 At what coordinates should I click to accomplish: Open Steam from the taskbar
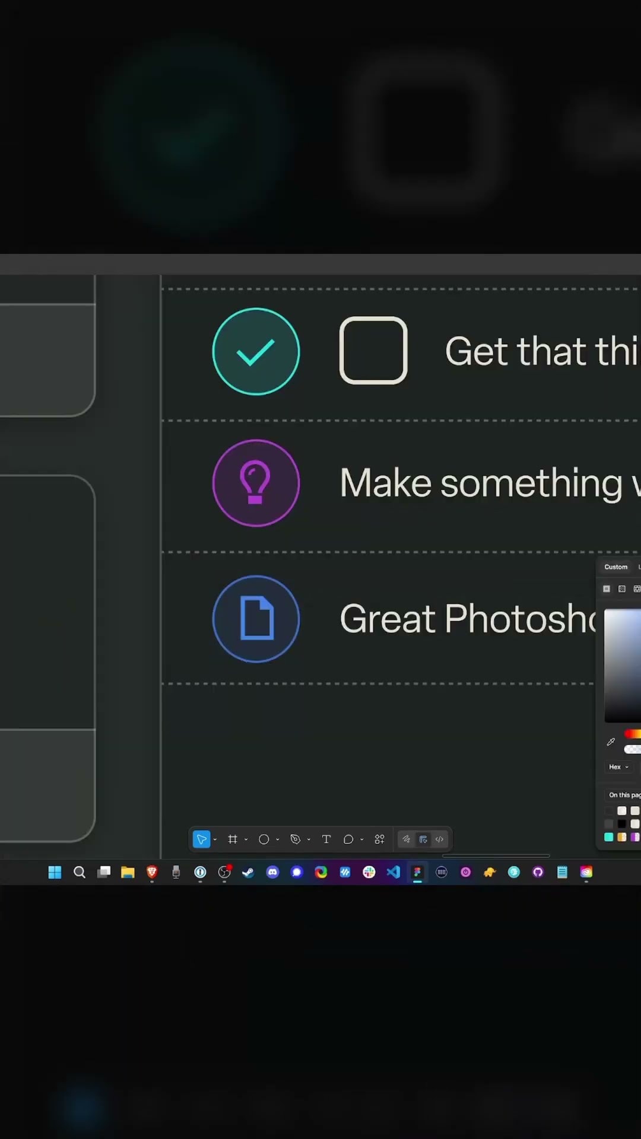248,872
